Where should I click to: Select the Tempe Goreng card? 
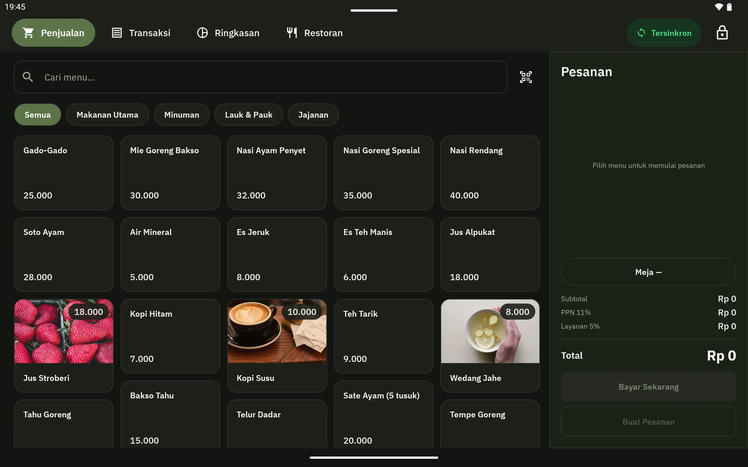click(x=490, y=424)
